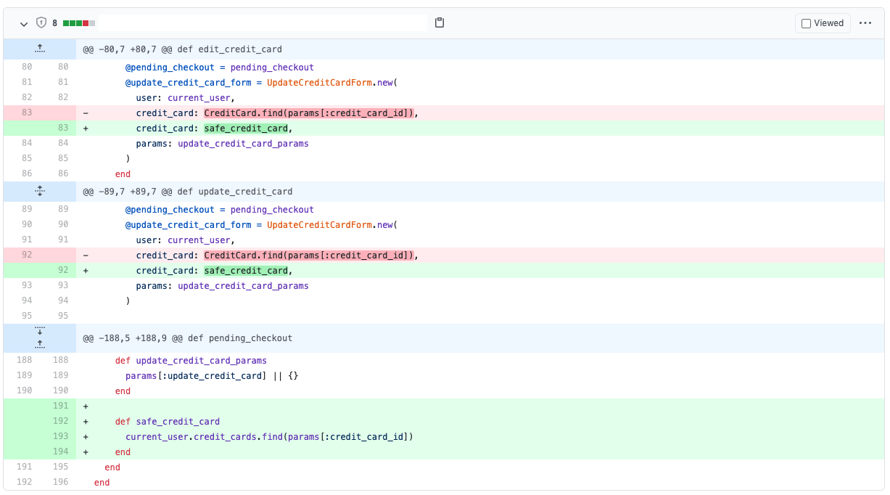Select deleted line number 92
Screen dimensions: 890x495
pos(27,255)
